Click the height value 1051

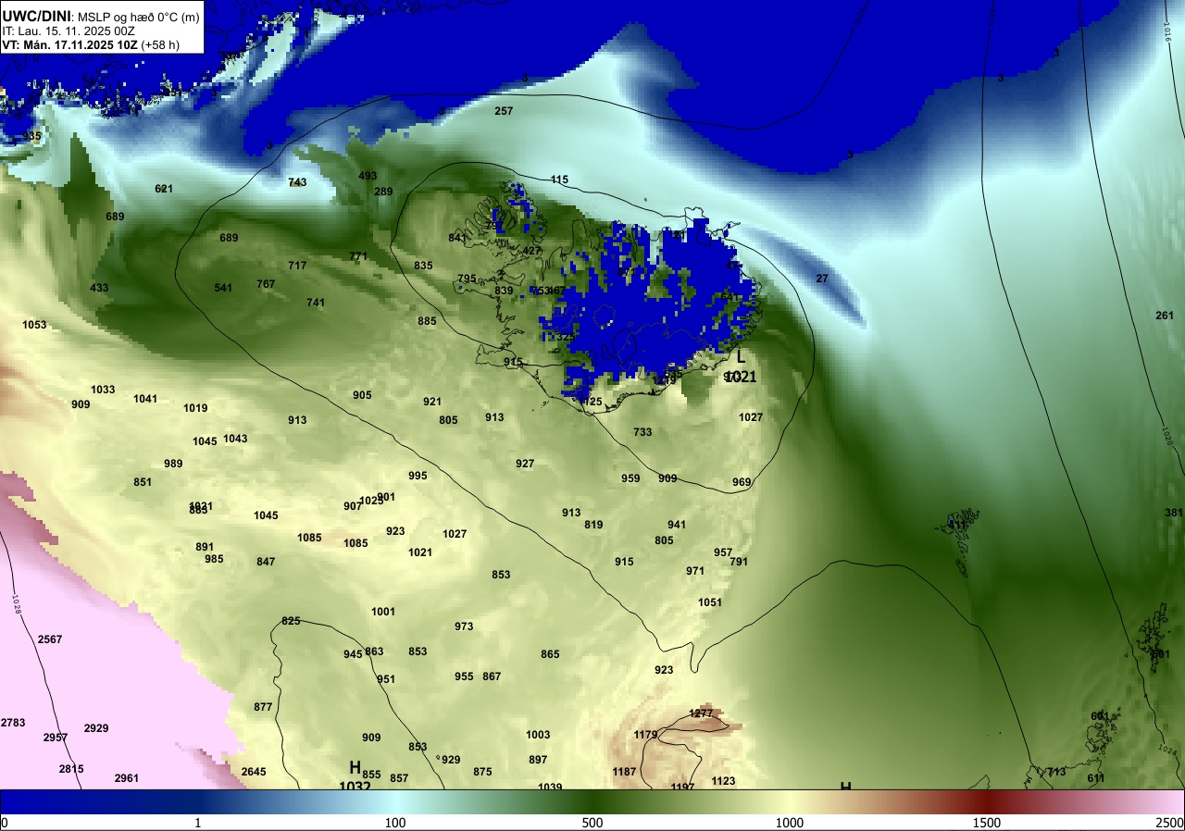(710, 602)
